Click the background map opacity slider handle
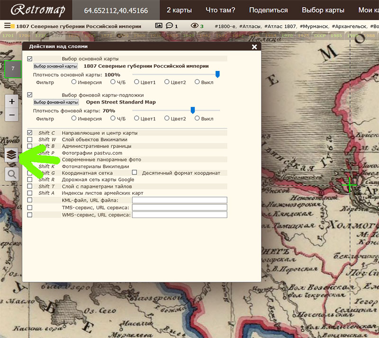379x338 pixels. (x=193, y=110)
